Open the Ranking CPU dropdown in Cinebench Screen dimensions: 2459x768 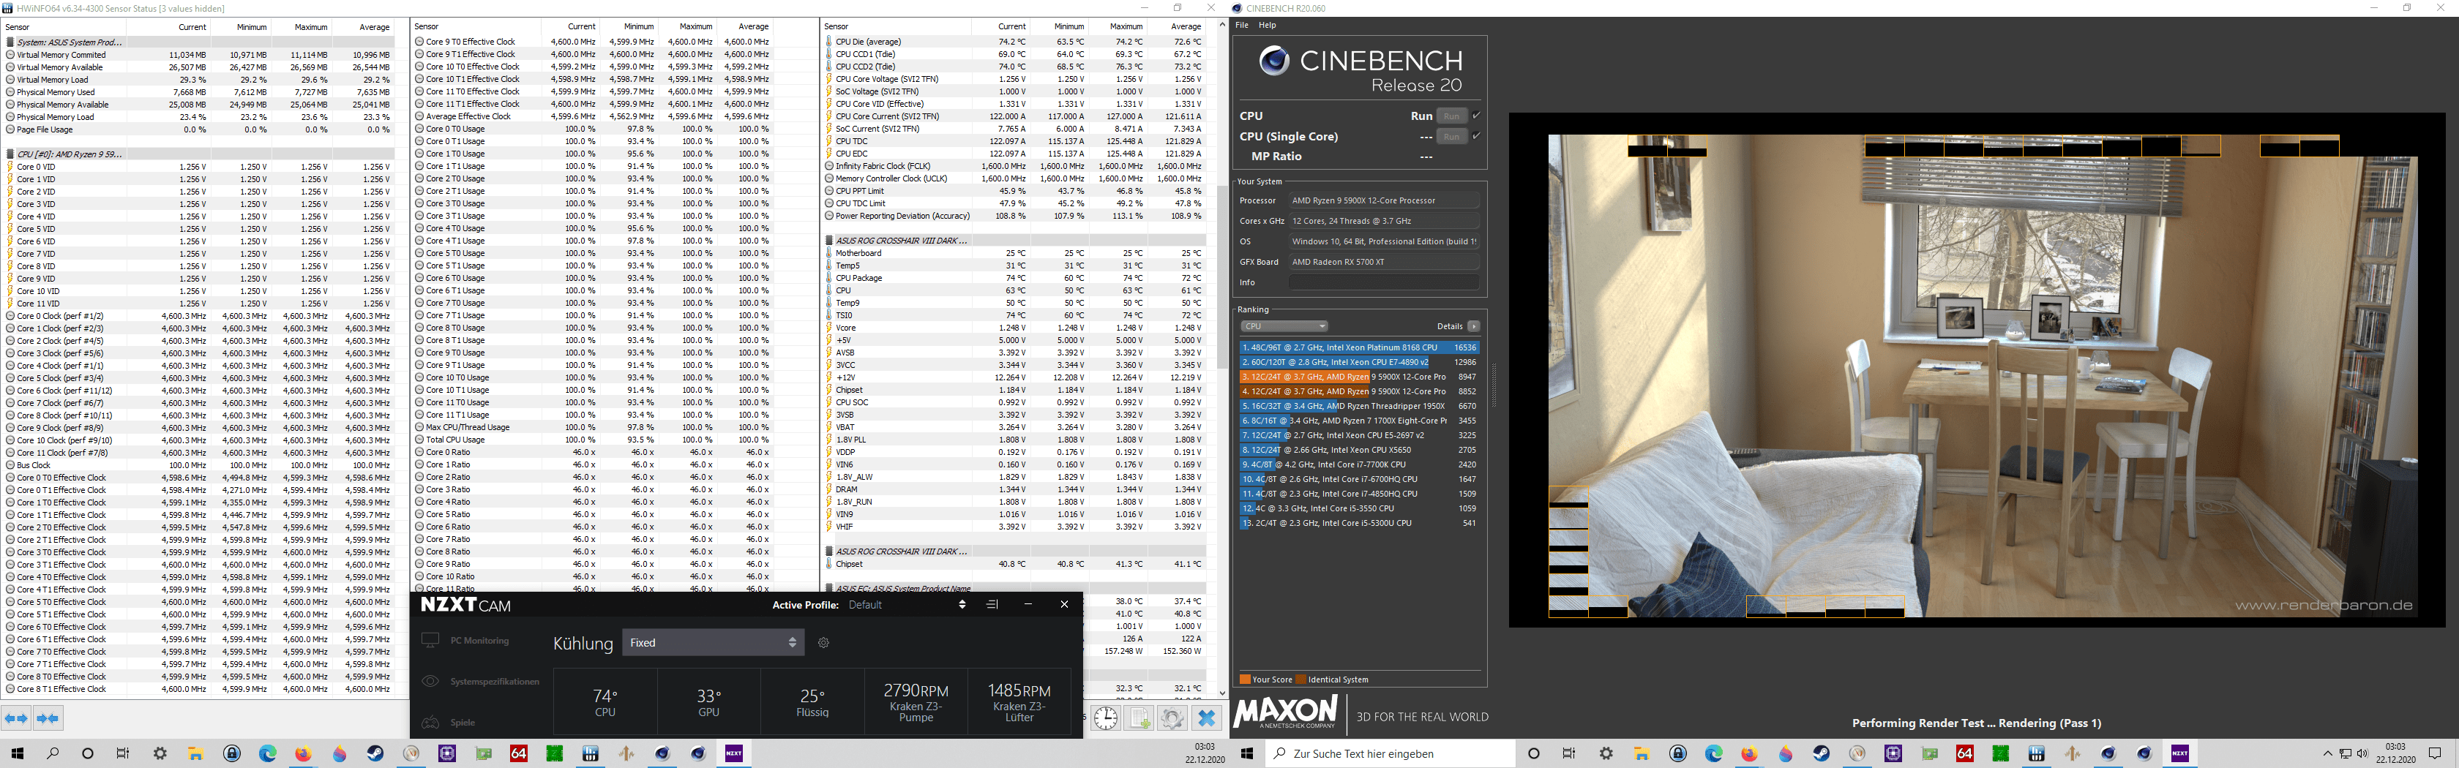pos(1284,326)
